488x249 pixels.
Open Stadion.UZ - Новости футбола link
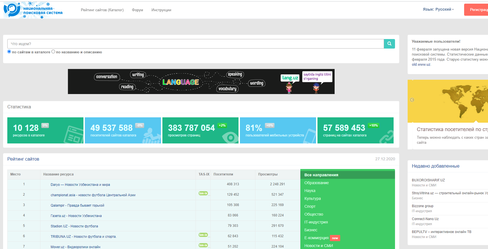point(74,226)
